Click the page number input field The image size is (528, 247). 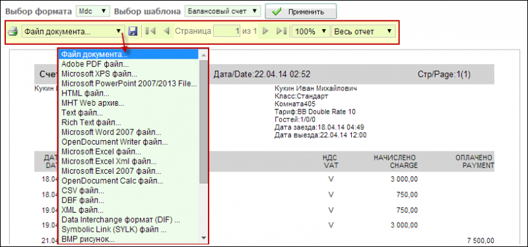click(227, 31)
